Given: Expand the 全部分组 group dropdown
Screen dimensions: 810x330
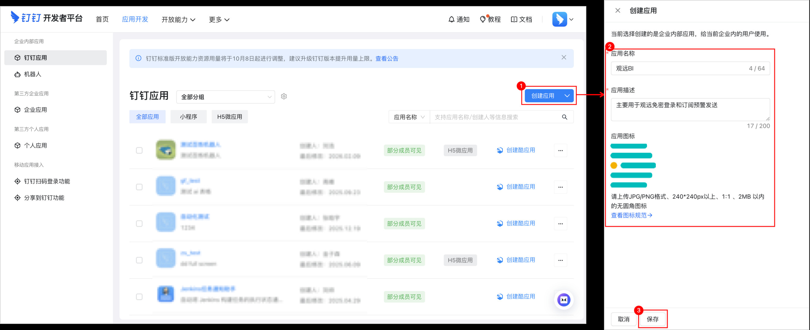Looking at the screenshot, I should click(x=226, y=97).
